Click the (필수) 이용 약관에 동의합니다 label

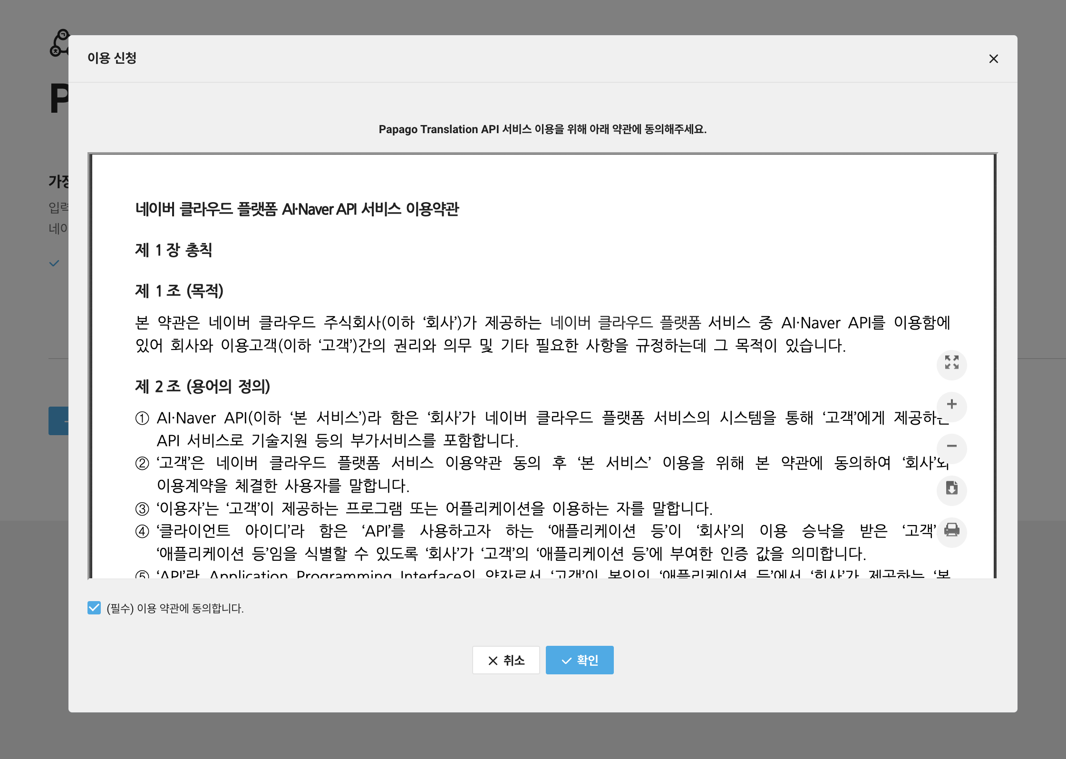175,608
